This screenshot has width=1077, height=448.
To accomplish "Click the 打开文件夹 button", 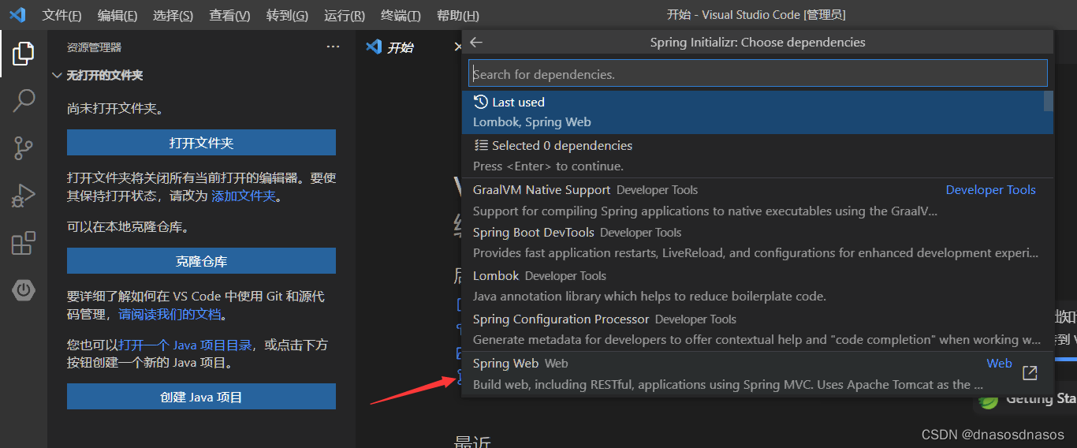I will coord(201,143).
